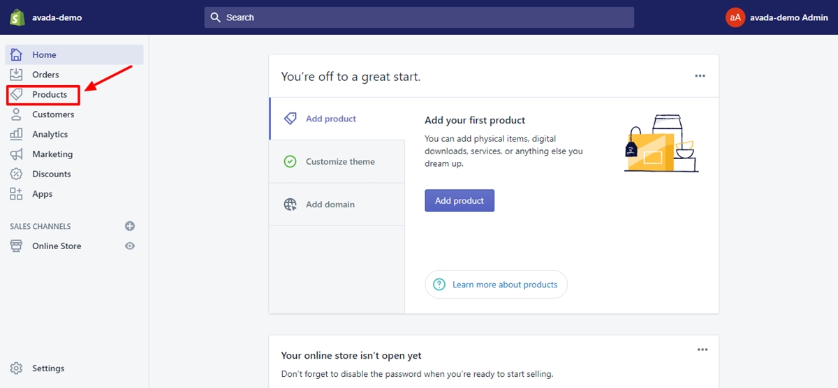Click the blue Add product button

tap(460, 200)
